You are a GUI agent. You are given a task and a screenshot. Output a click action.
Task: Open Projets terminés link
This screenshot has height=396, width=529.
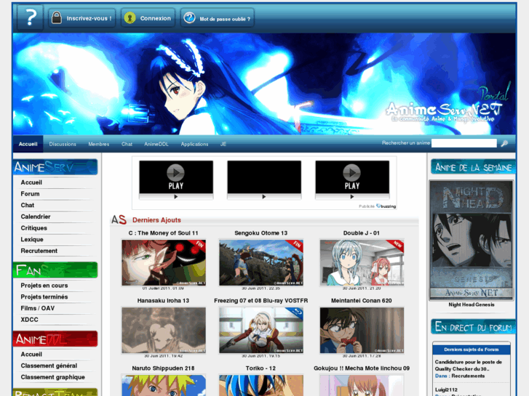[x=44, y=297]
